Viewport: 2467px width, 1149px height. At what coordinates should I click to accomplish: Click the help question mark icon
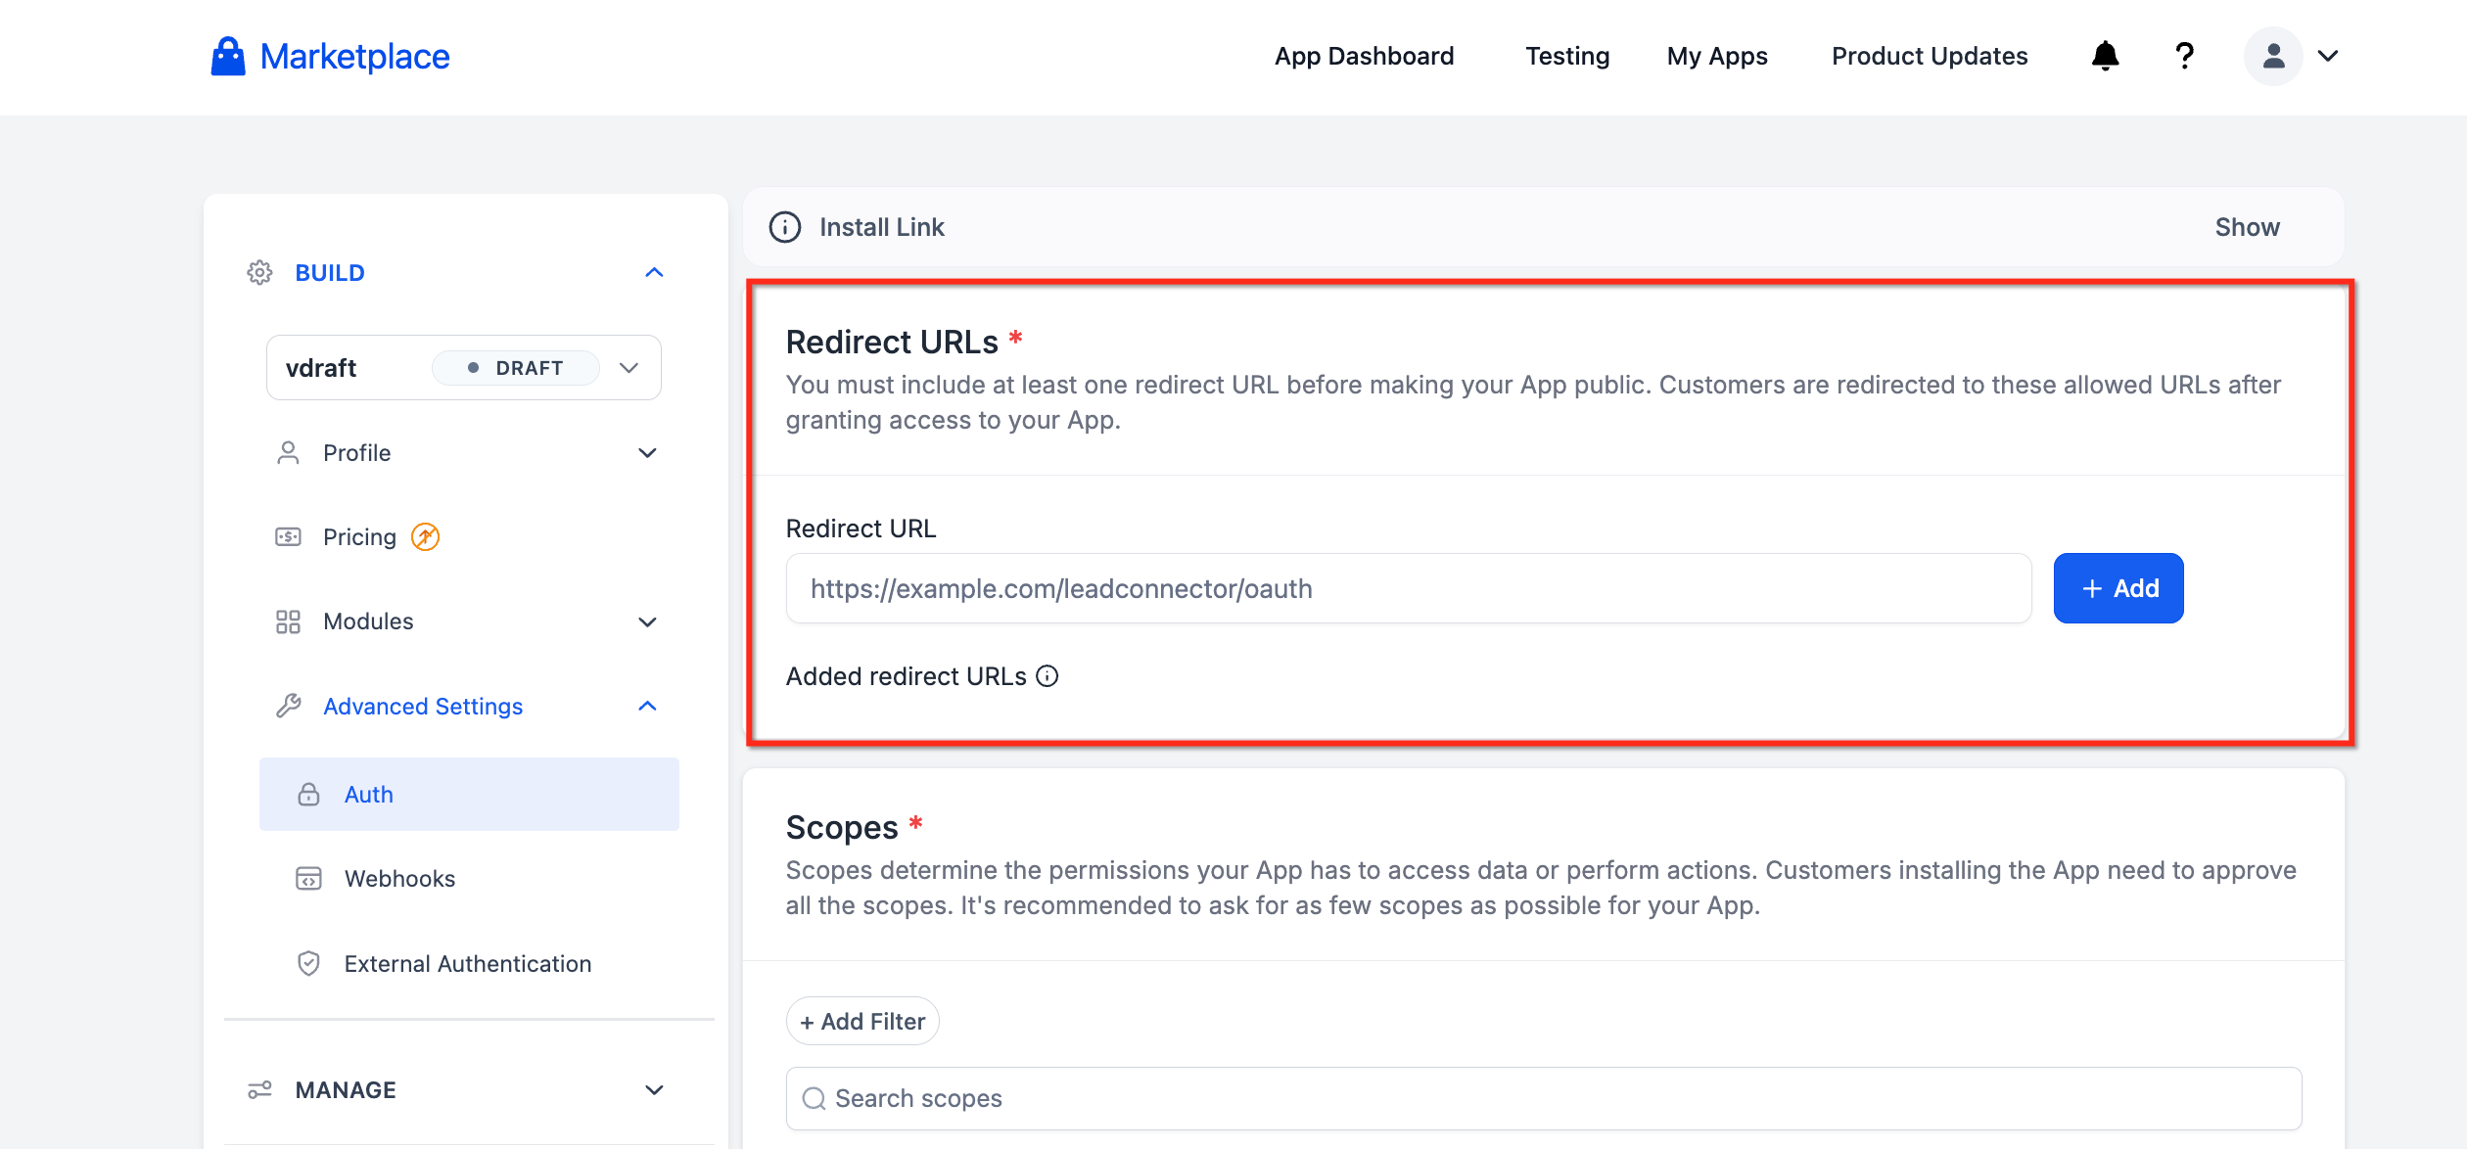click(x=2184, y=56)
